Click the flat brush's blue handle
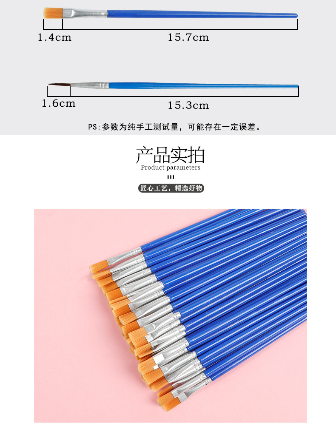The image size is (336, 429). point(202,14)
